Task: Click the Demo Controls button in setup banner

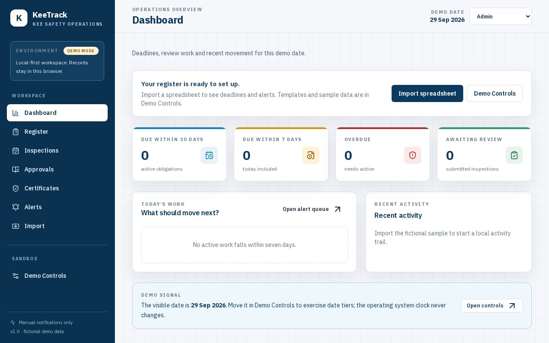Action: [495, 93]
